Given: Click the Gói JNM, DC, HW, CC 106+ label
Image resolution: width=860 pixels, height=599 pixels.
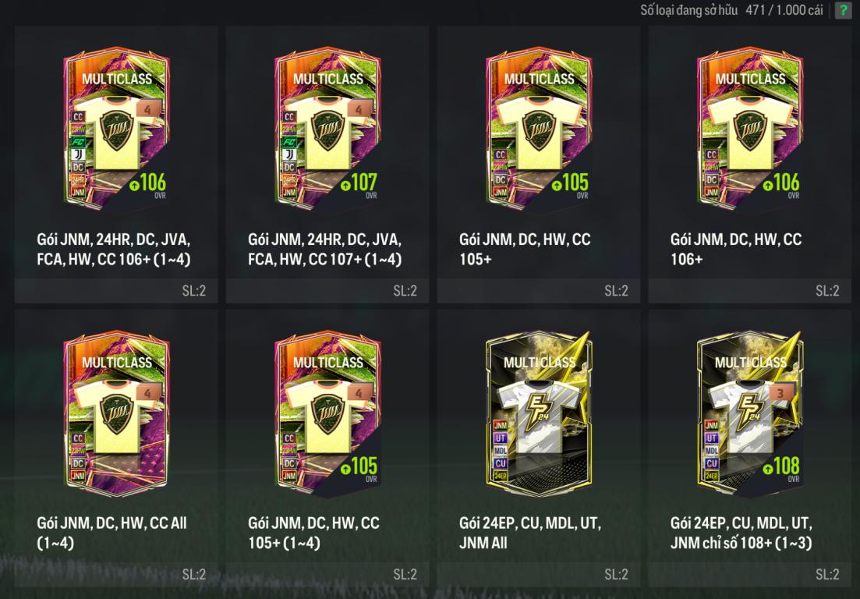Looking at the screenshot, I should click(736, 249).
